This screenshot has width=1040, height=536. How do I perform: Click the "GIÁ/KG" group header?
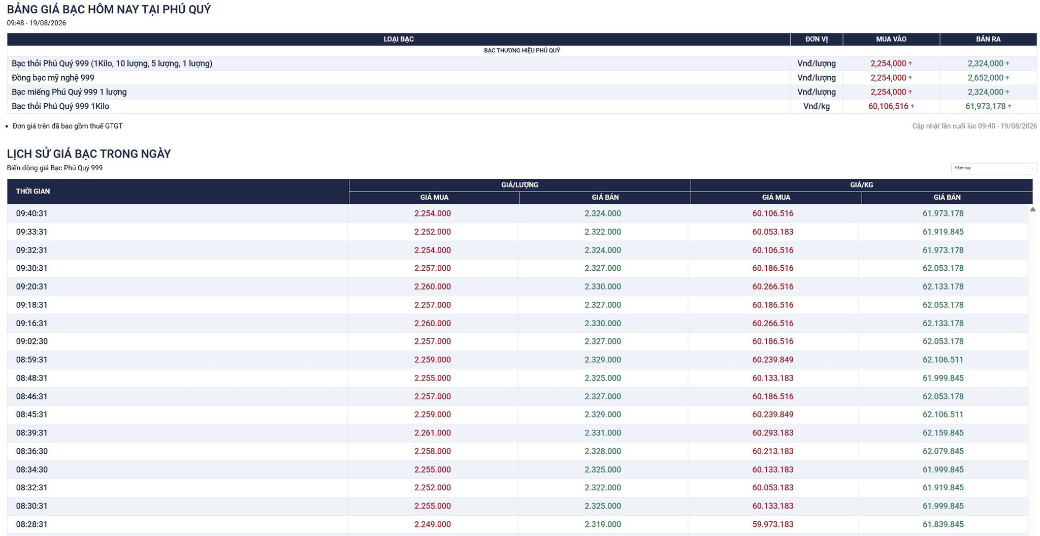[862, 185]
